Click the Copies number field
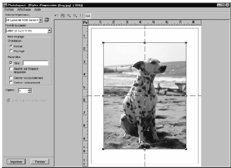The width and height of the screenshot is (231, 168). (23, 91)
